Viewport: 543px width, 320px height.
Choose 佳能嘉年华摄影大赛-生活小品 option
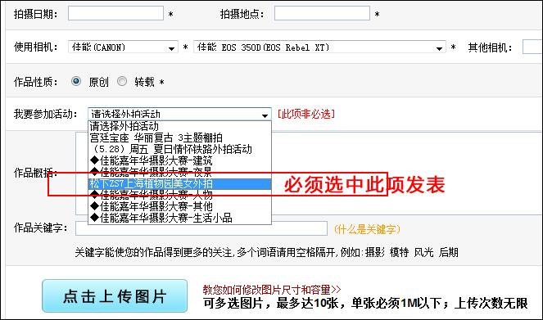coord(179,218)
